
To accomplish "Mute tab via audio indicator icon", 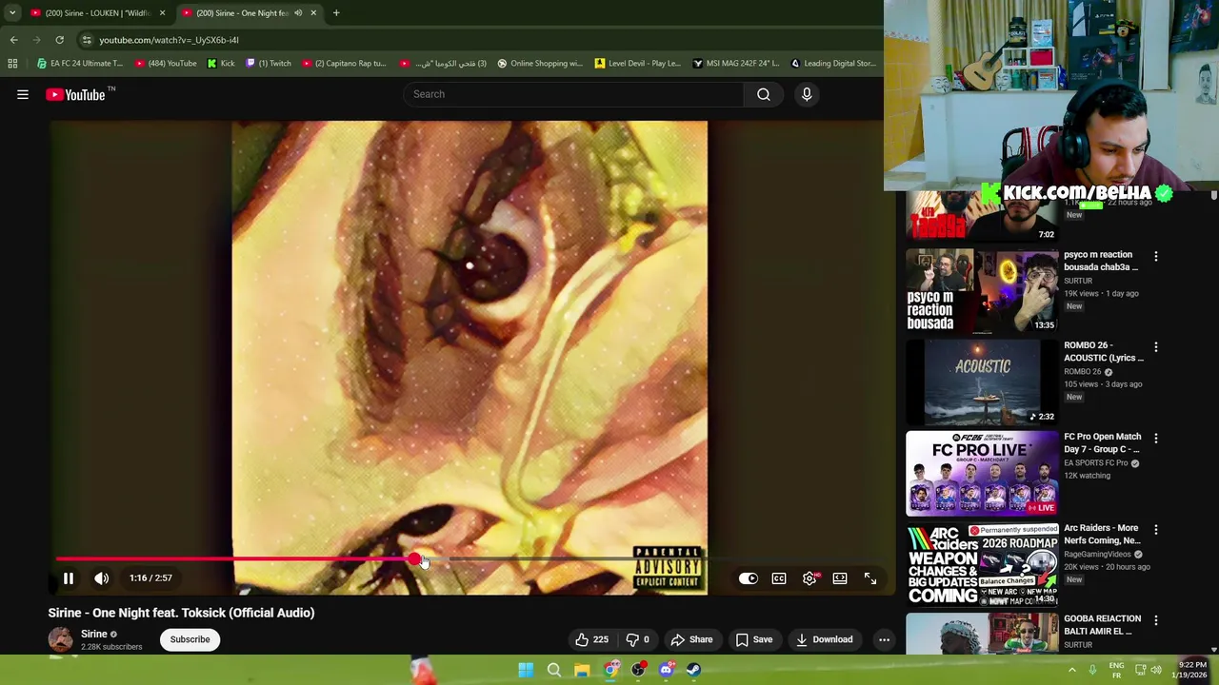I will point(298,13).
